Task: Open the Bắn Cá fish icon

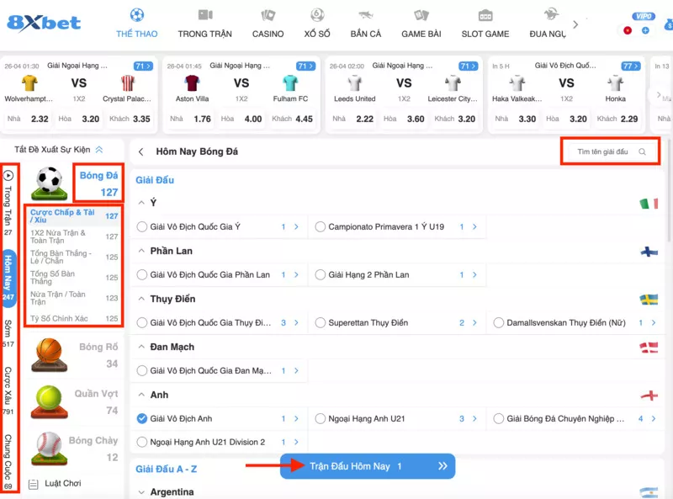Action: tap(366, 15)
